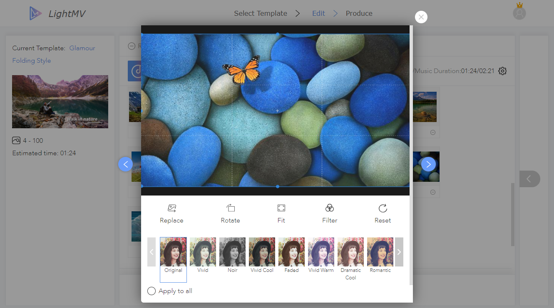
Task: Open the Filter tool
Action: (329, 208)
